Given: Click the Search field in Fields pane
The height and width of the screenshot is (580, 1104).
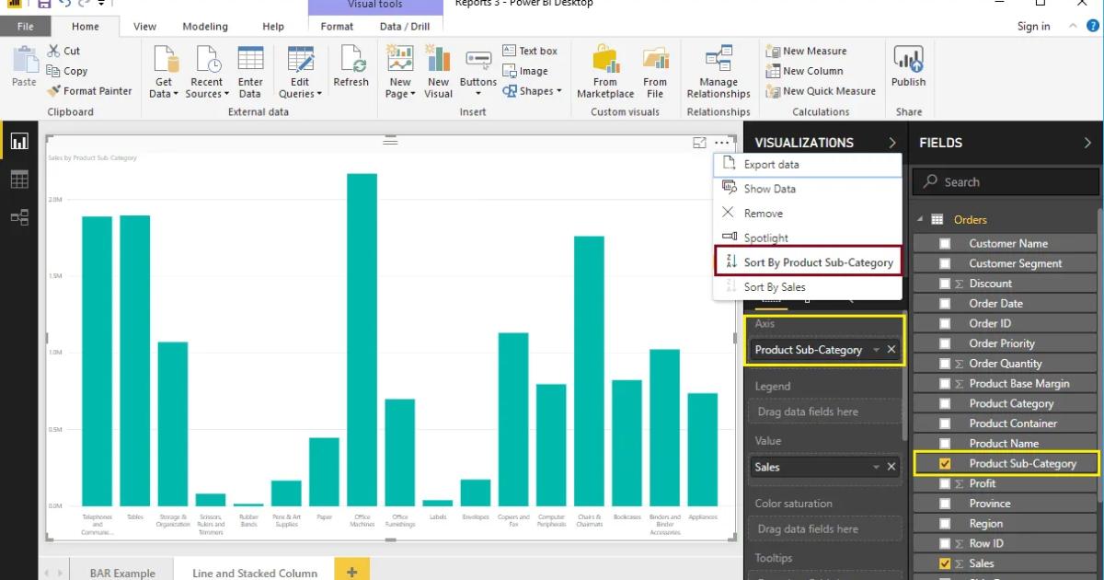Looking at the screenshot, I should pos(1005,181).
